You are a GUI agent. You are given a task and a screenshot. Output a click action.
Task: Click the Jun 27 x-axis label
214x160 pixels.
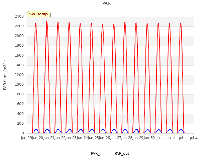click(116, 138)
